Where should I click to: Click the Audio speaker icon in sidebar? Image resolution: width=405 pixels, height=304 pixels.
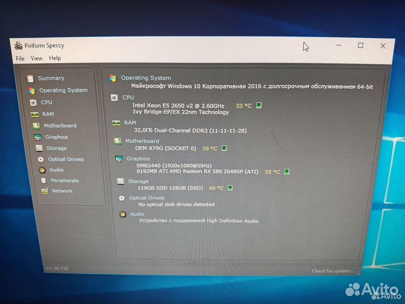coord(42,170)
